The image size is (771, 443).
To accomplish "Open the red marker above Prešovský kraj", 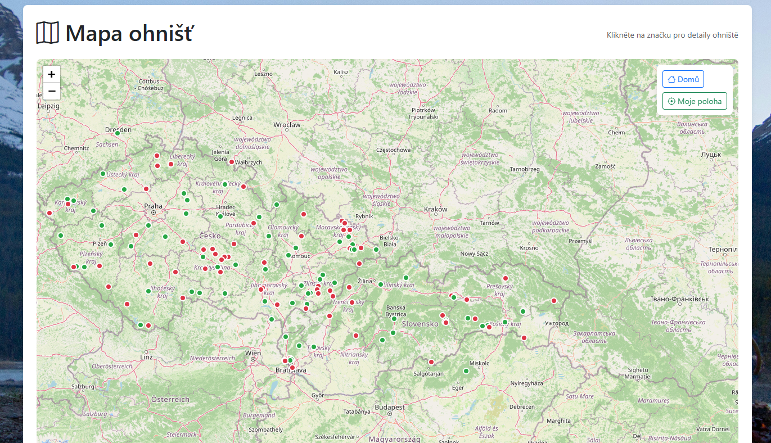I will pyautogui.click(x=506, y=278).
